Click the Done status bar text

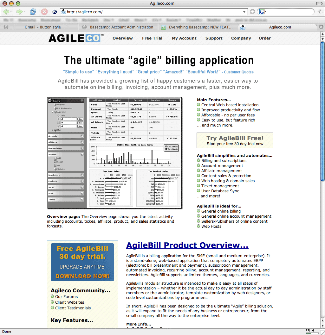click(7, 332)
